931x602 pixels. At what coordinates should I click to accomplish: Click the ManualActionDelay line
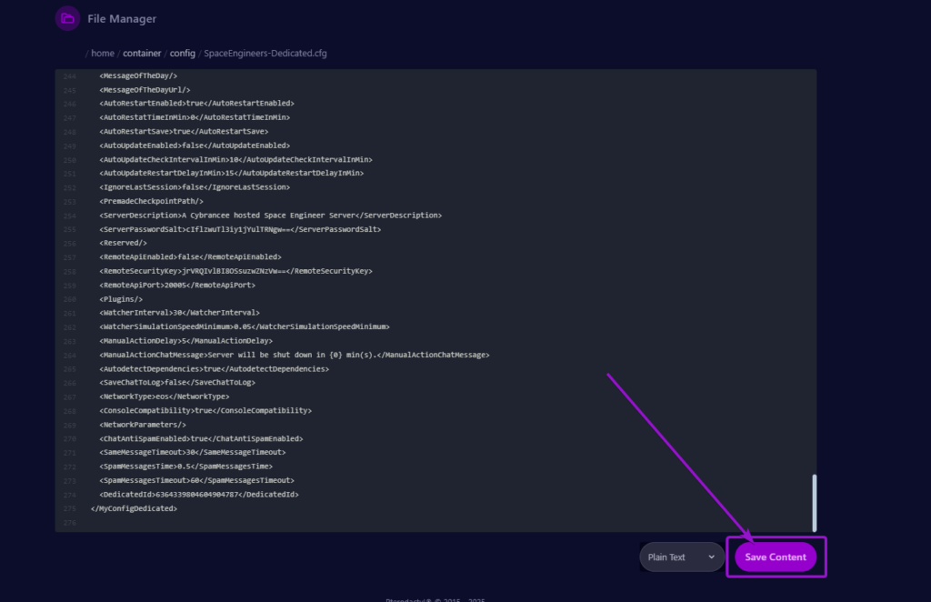tap(185, 341)
